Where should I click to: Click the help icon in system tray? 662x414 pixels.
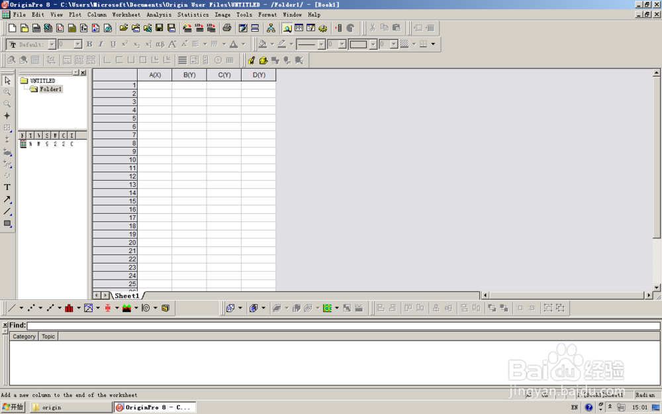point(589,407)
